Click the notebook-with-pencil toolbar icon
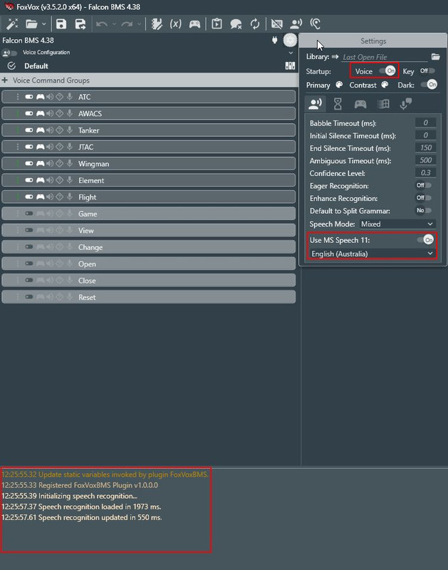Screen dimensions: 448x570 coord(157,24)
